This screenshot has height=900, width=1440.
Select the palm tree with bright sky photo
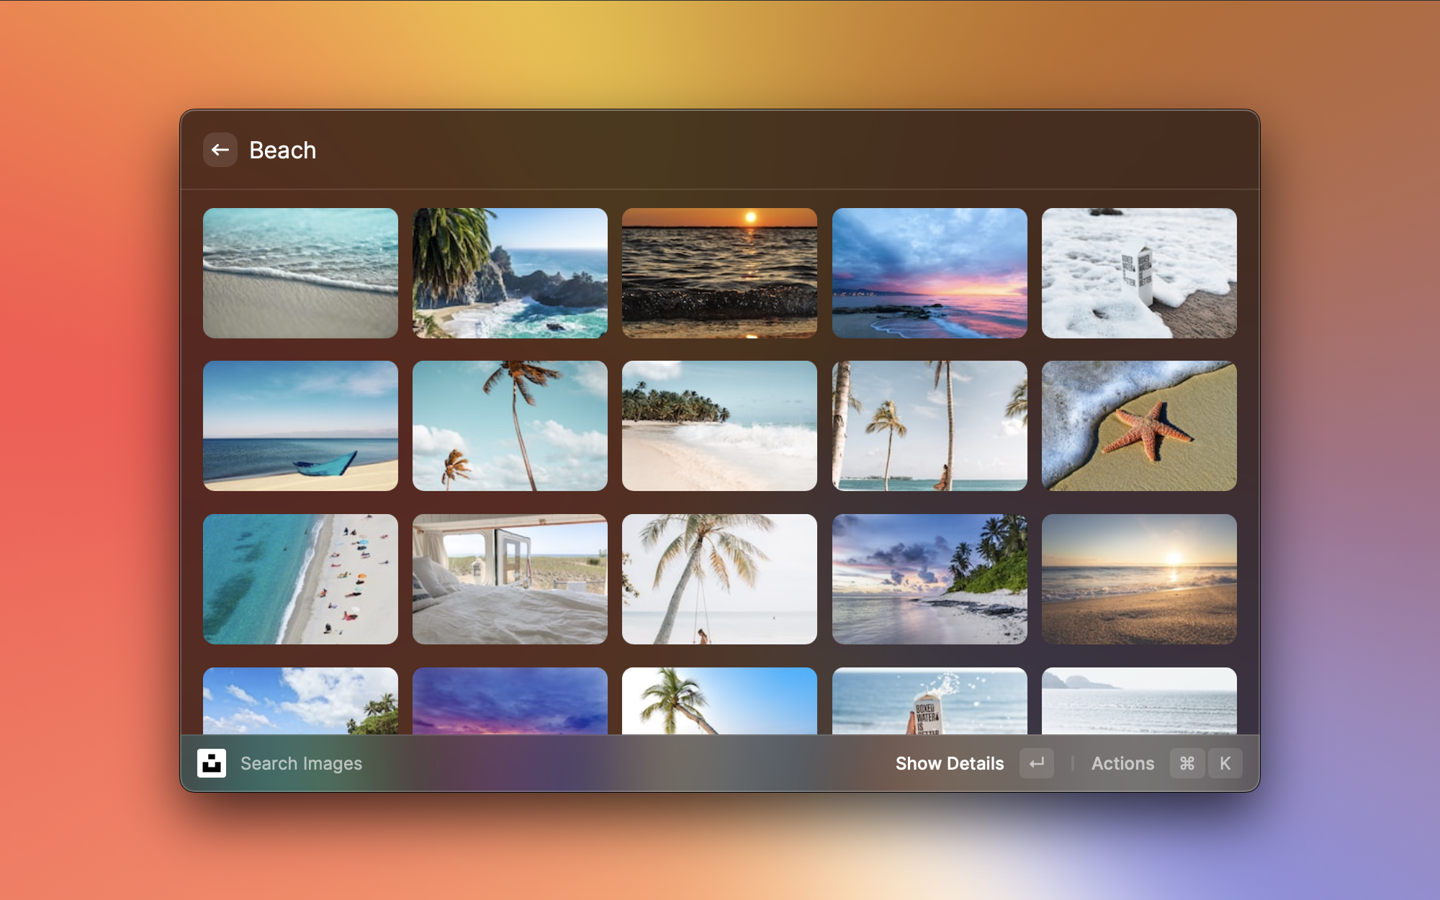tap(719, 701)
